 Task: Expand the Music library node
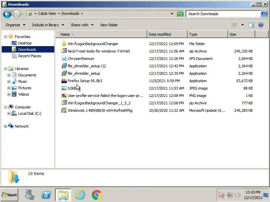9,81
